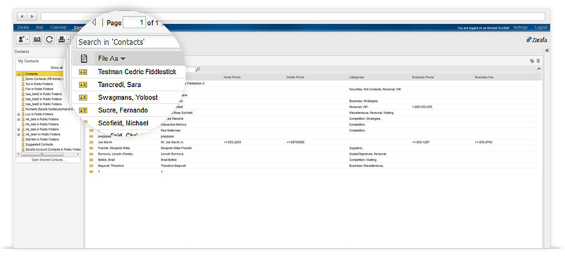Click the Logout link

click(x=541, y=27)
